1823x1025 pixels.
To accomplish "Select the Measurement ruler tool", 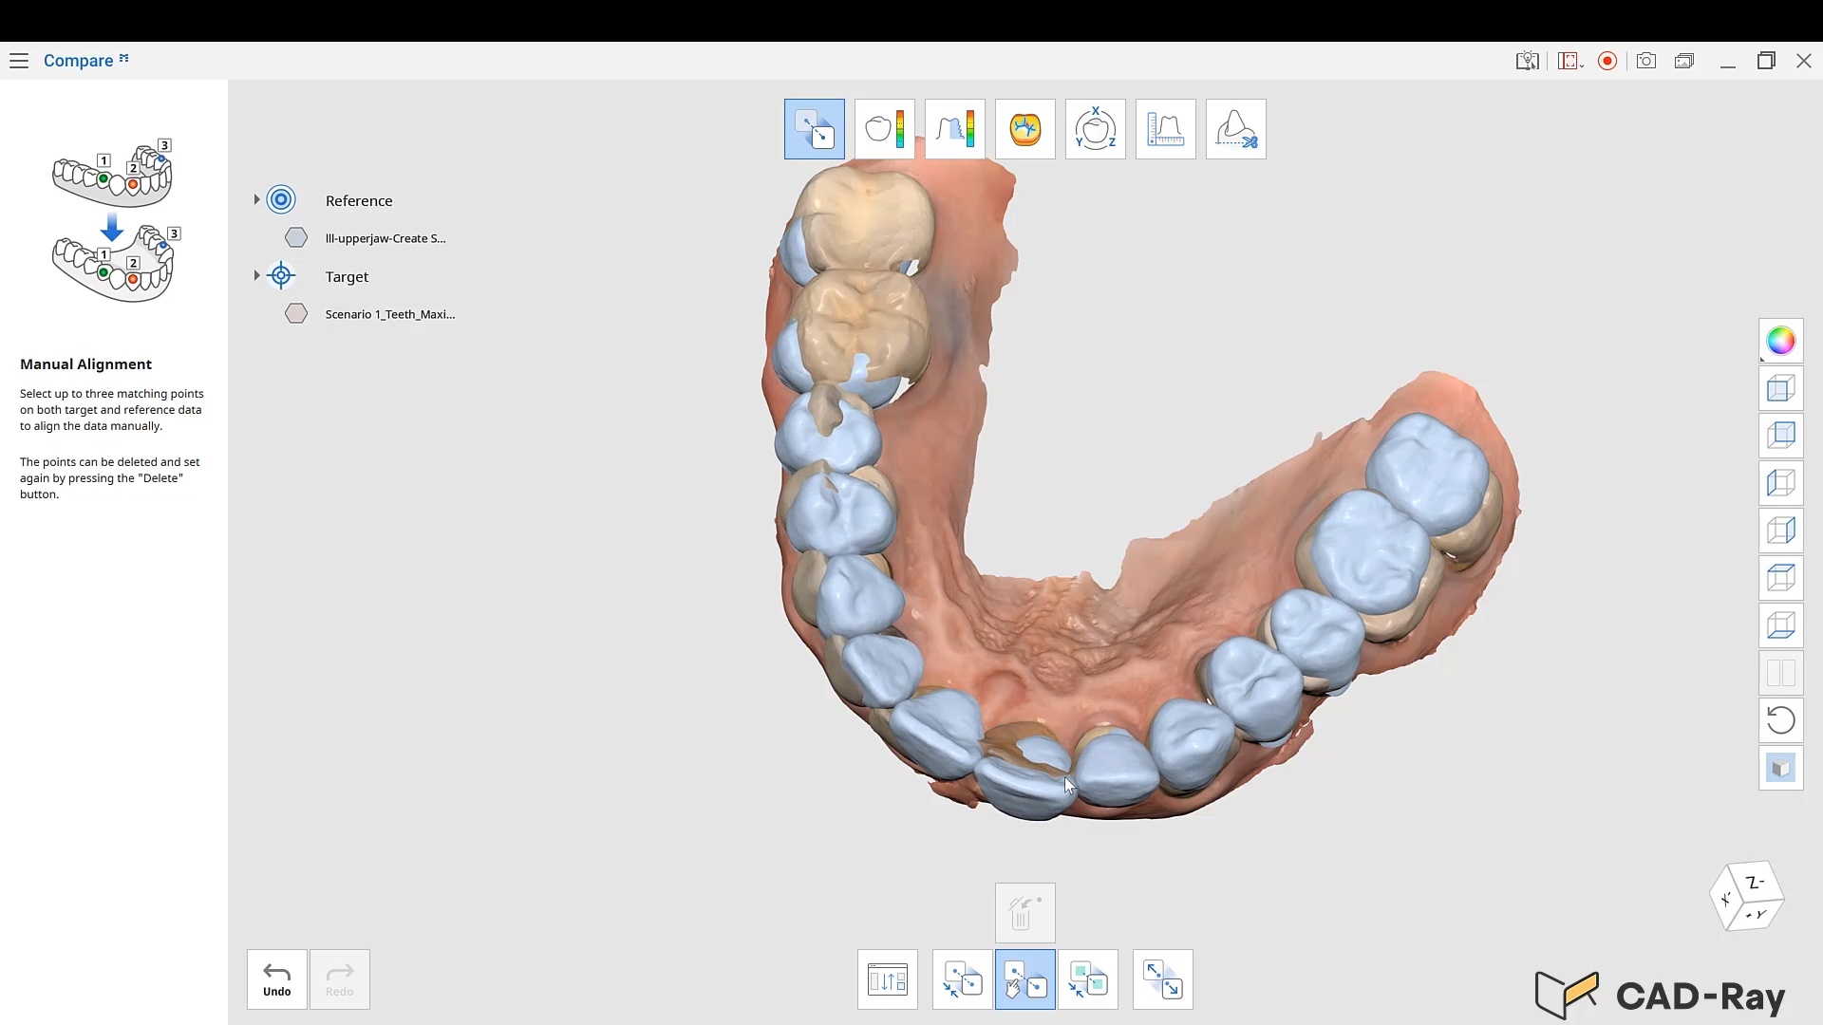I will (1165, 129).
